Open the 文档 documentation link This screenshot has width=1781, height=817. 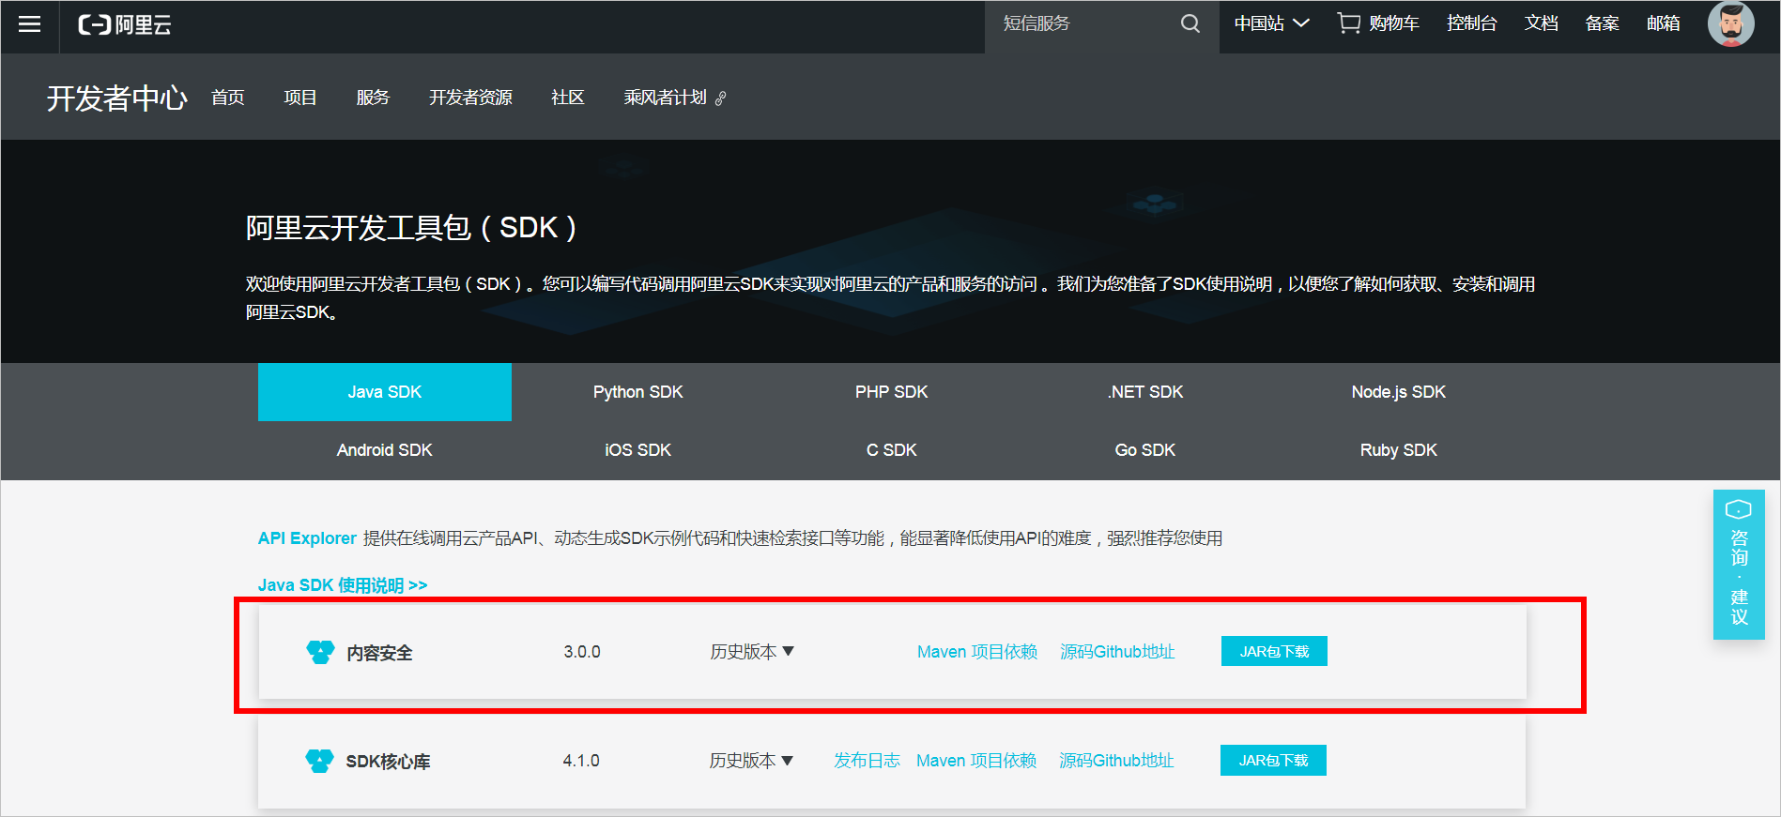(x=1542, y=23)
